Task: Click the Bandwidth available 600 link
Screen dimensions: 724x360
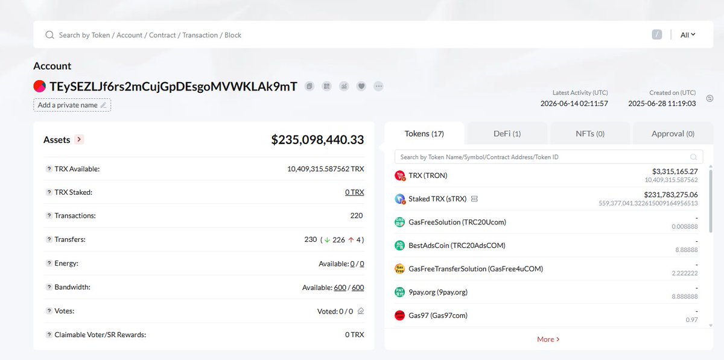Action: tap(340, 288)
